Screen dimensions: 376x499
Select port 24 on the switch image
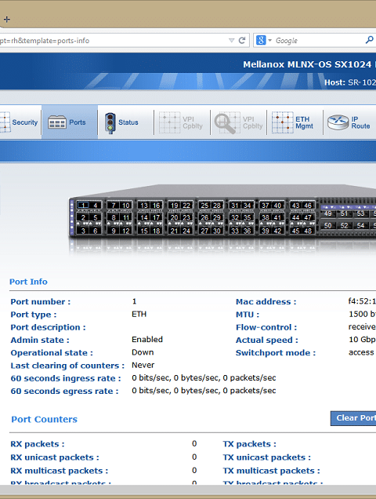186,231
